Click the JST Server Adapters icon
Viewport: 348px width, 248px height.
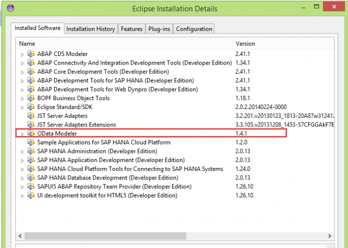click(31, 116)
